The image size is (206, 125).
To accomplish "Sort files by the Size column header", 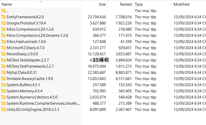I will pyautogui.click(x=102, y=4).
